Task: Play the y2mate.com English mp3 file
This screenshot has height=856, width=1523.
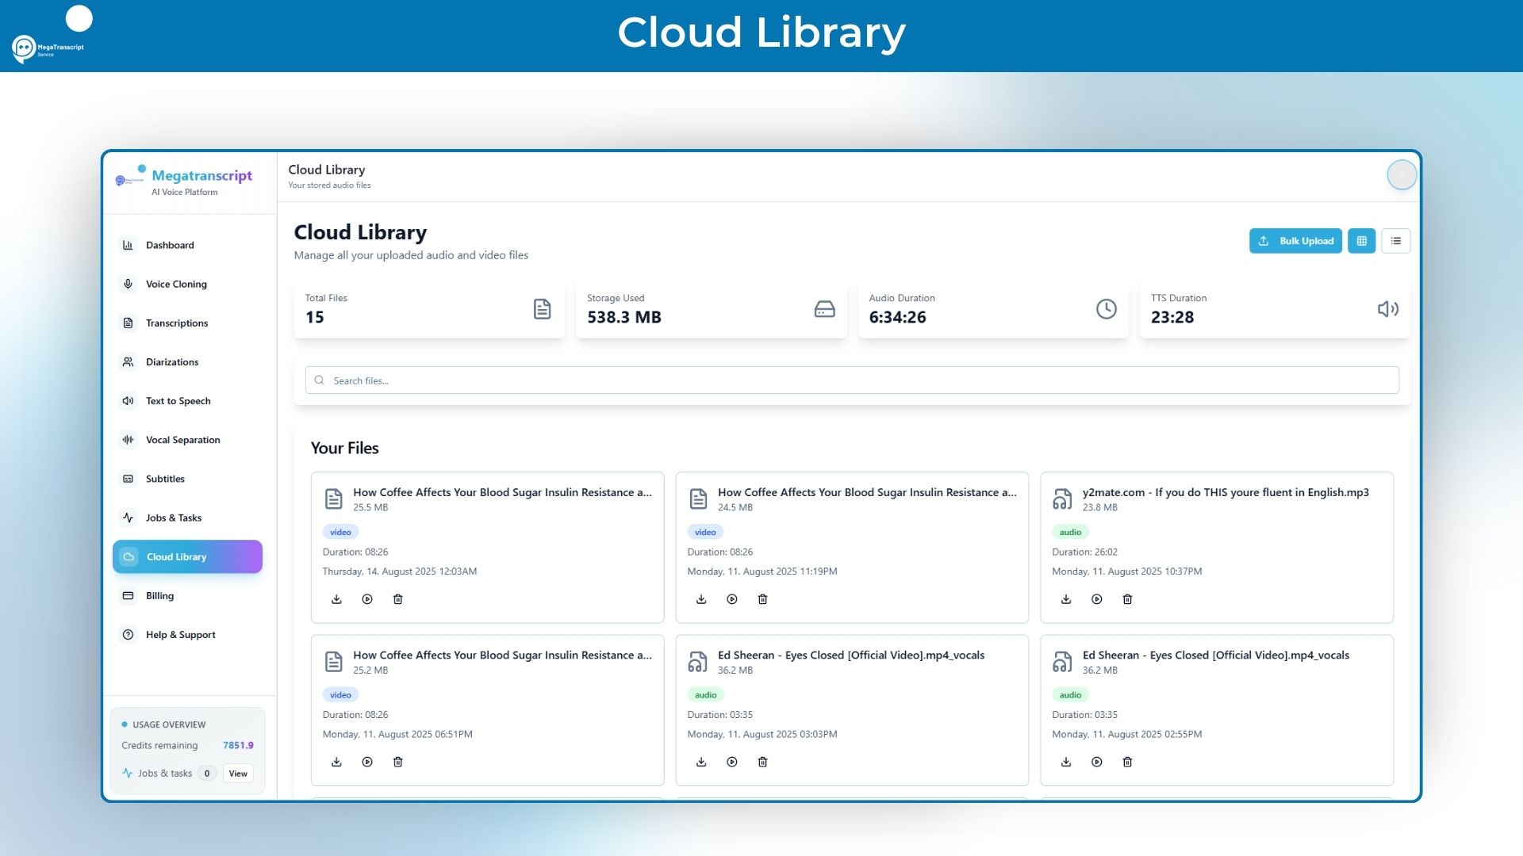Action: [1096, 599]
